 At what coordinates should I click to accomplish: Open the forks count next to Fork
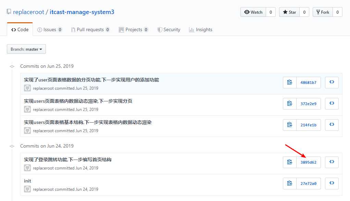tap(338, 12)
